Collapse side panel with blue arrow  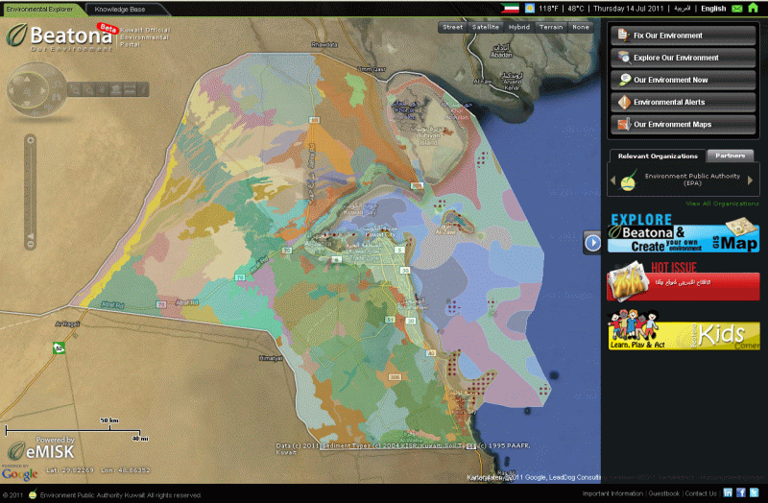593,242
